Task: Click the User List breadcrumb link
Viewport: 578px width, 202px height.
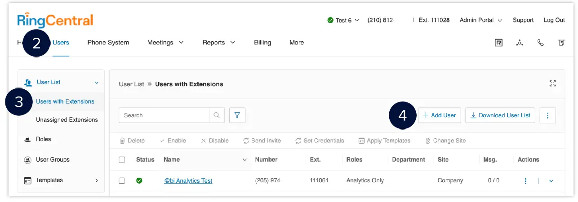Action: (x=132, y=84)
